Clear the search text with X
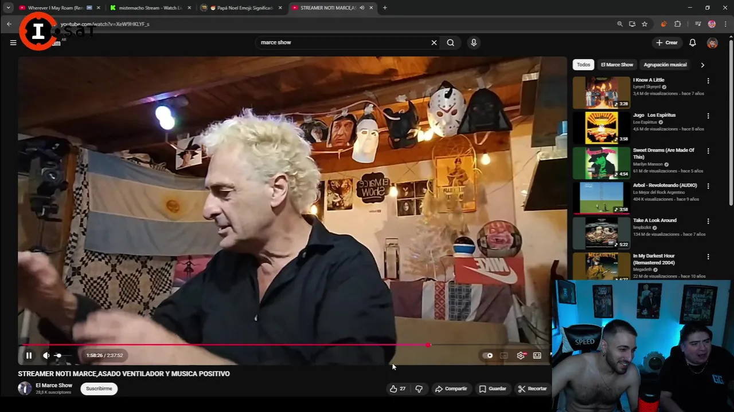Viewport: 734px width, 412px height. click(434, 42)
